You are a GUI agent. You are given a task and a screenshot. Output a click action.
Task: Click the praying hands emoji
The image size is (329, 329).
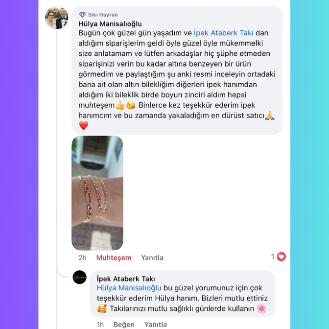click(x=270, y=116)
